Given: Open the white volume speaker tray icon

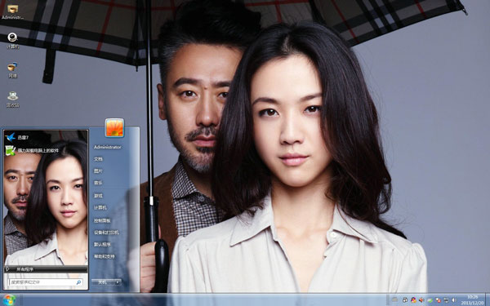Looking at the screenshot, I should pos(454,300).
